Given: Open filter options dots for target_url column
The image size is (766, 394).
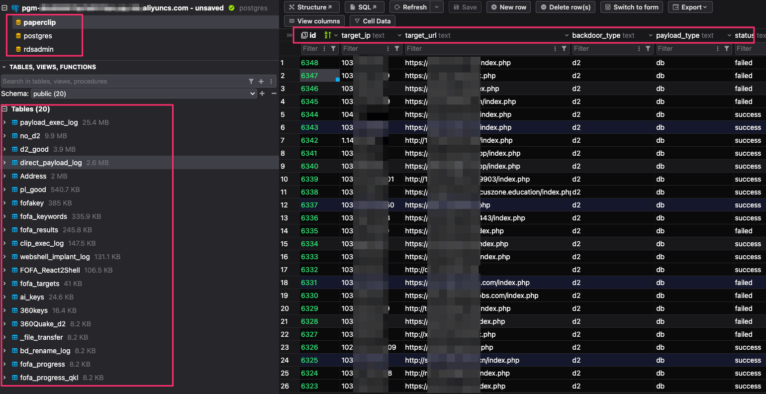Looking at the screenshot, I should click(555, 49).
